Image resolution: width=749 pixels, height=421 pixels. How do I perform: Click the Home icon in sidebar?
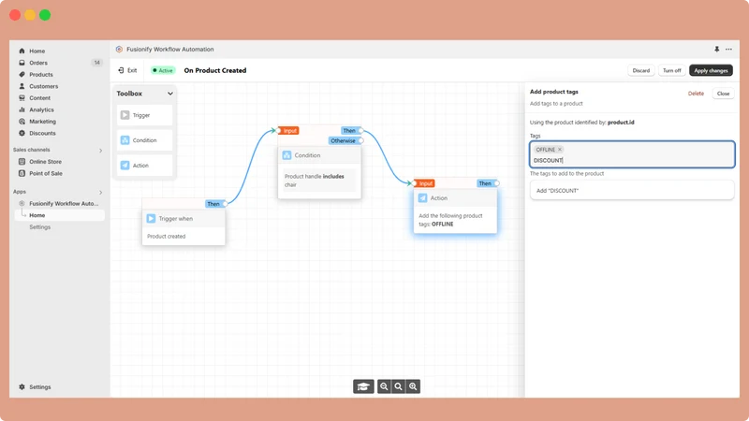[x=22, y=51]
